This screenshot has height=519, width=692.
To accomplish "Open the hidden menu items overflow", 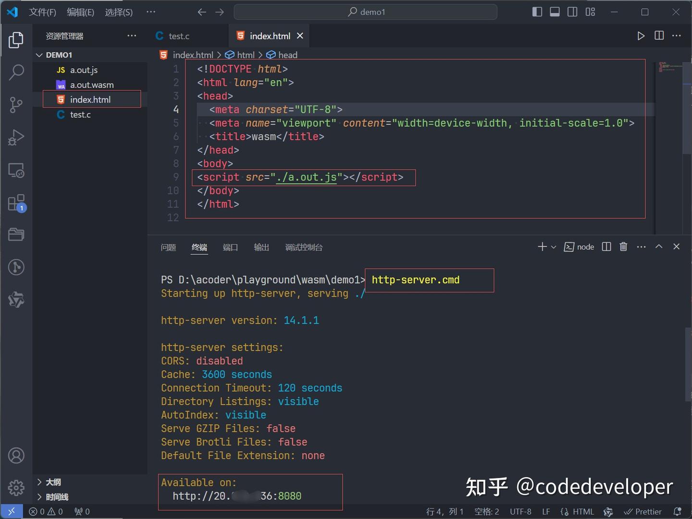I will click(x=151, y=12).
